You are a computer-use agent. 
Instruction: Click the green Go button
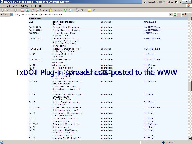tap(177, 15)
